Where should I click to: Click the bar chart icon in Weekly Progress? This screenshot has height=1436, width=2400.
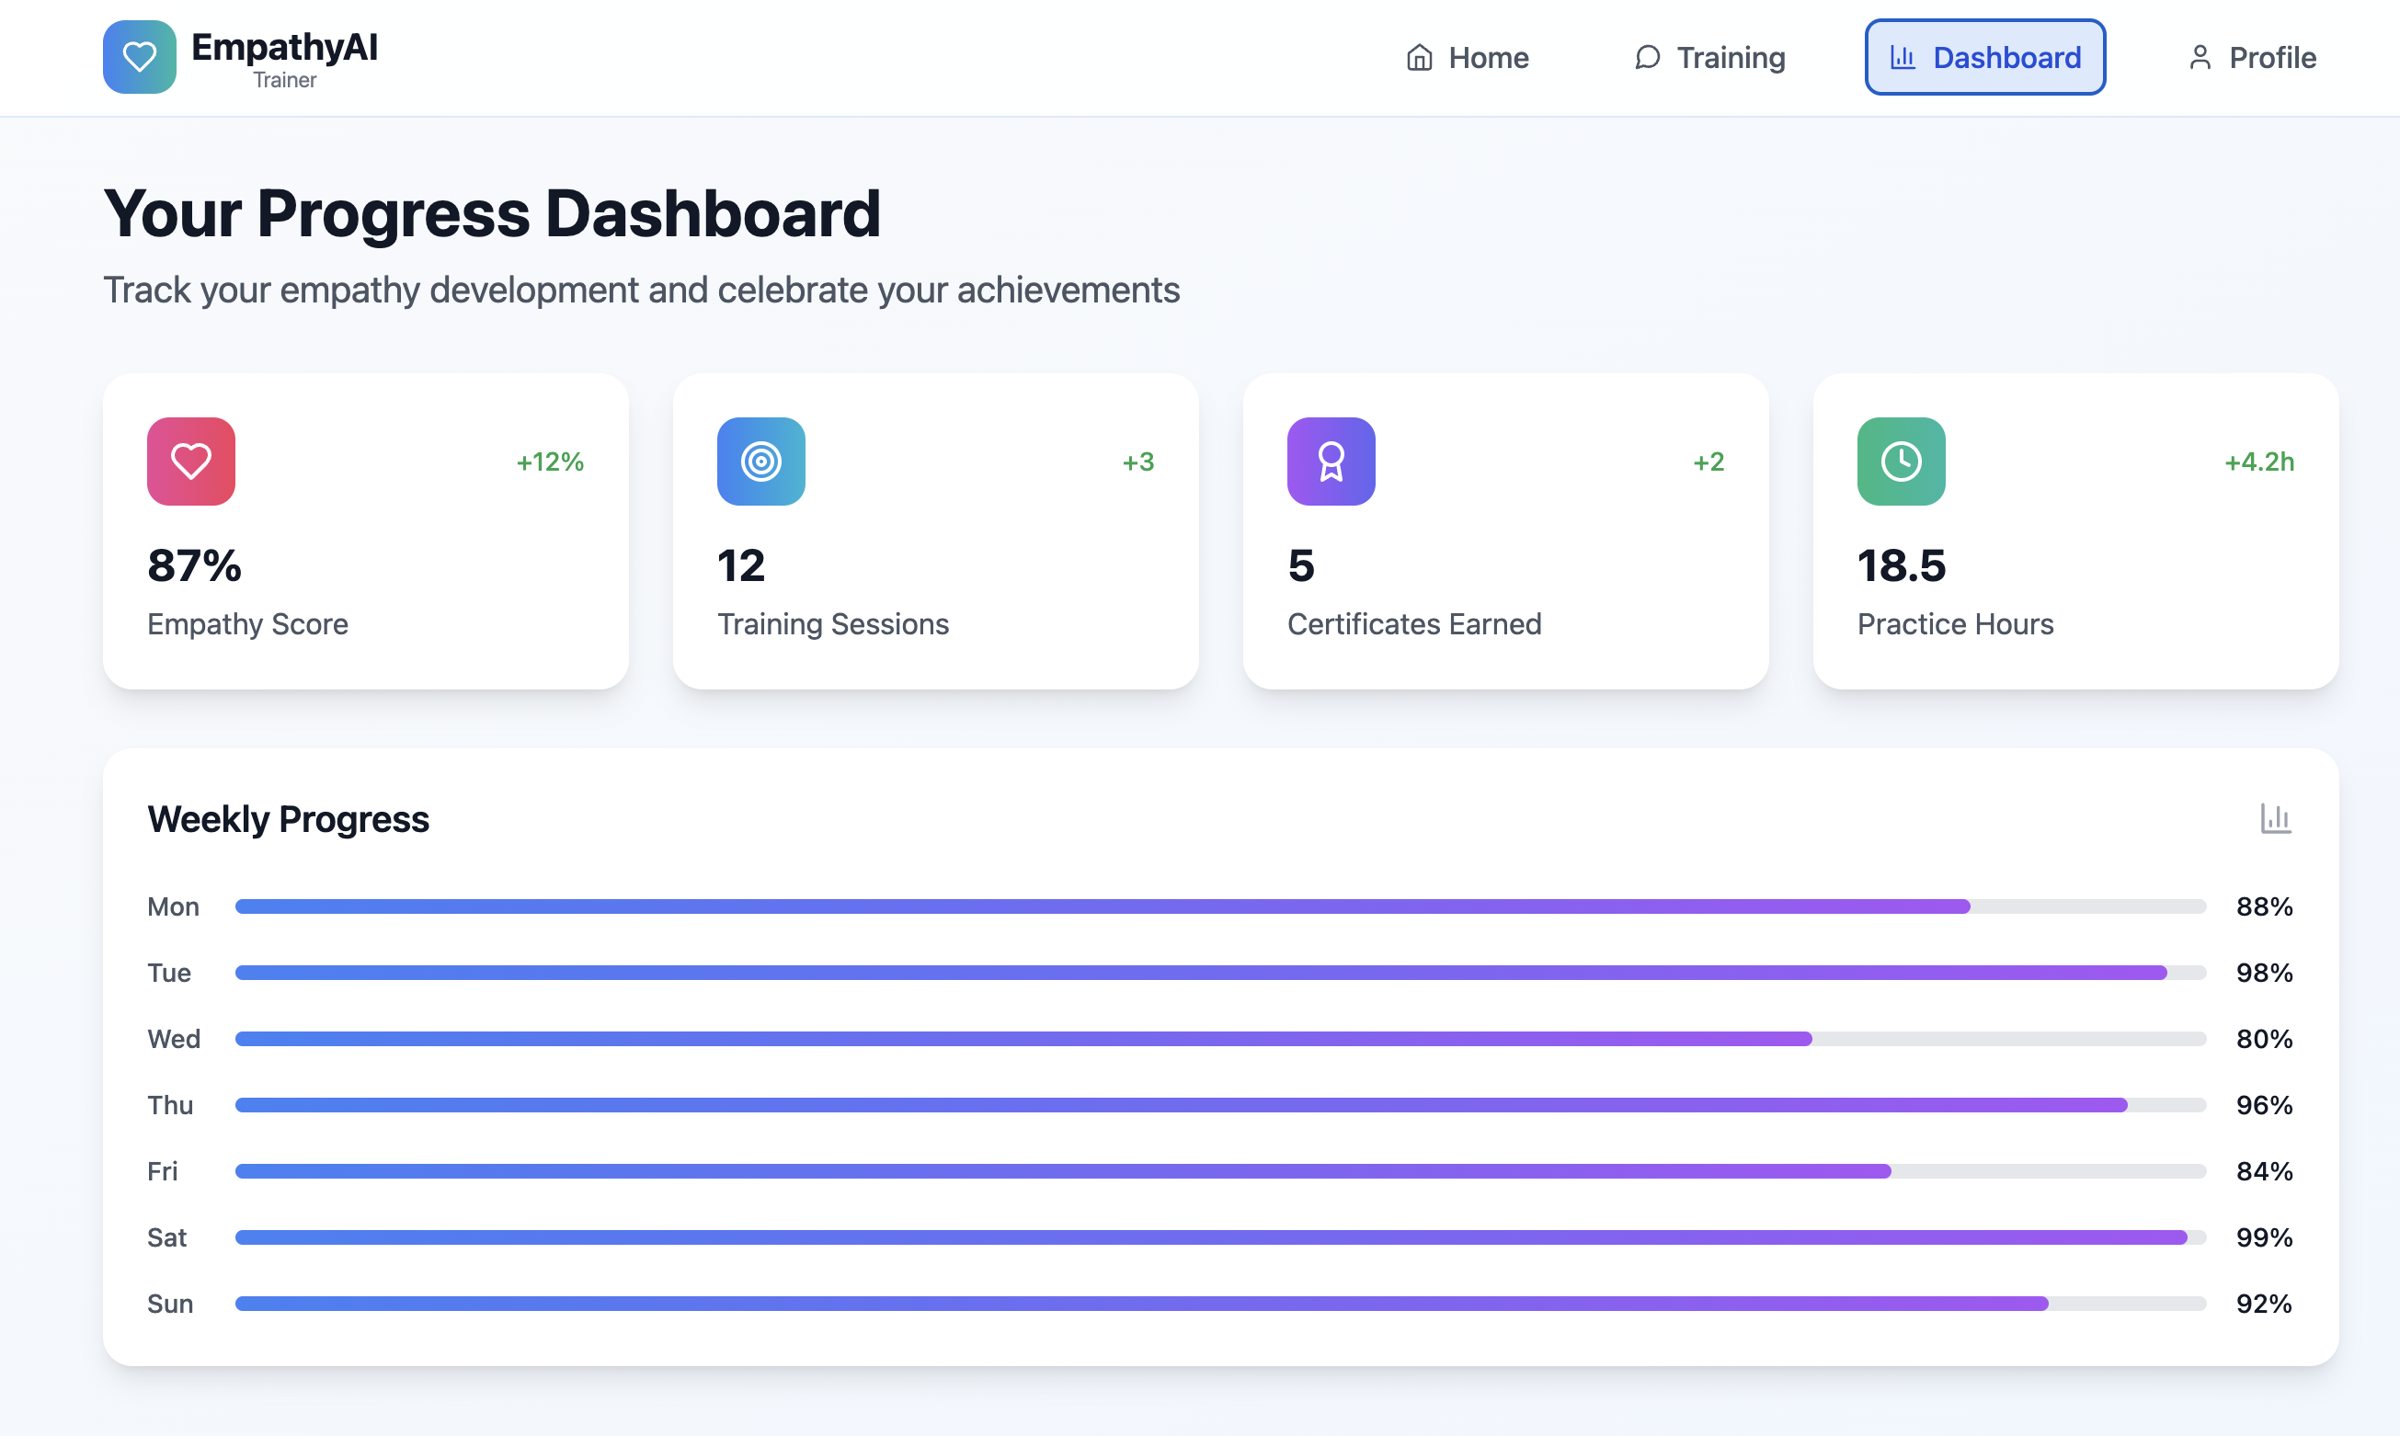2275,818
